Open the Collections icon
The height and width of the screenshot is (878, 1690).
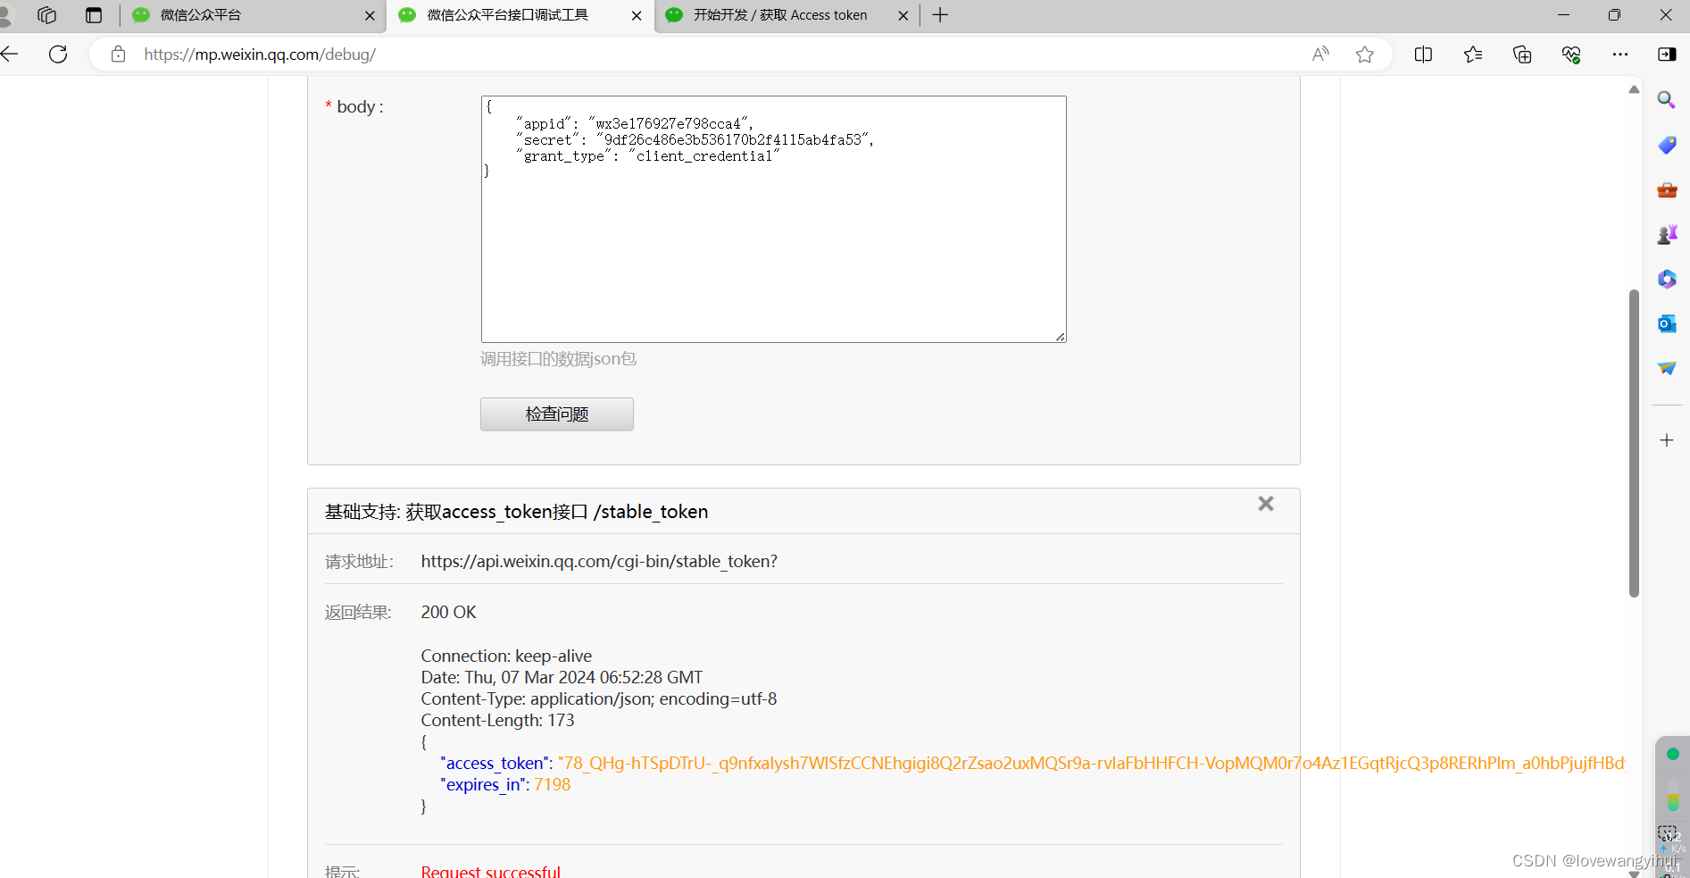(1522, 54)
